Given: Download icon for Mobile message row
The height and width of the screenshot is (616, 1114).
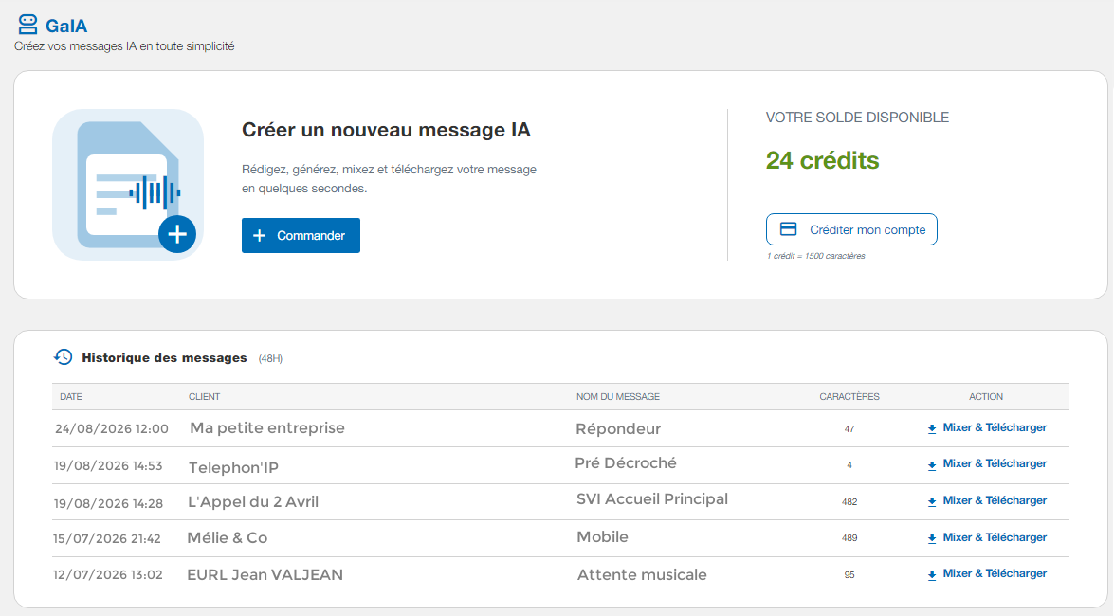Looking at the screenshot, I should (931, 538).
